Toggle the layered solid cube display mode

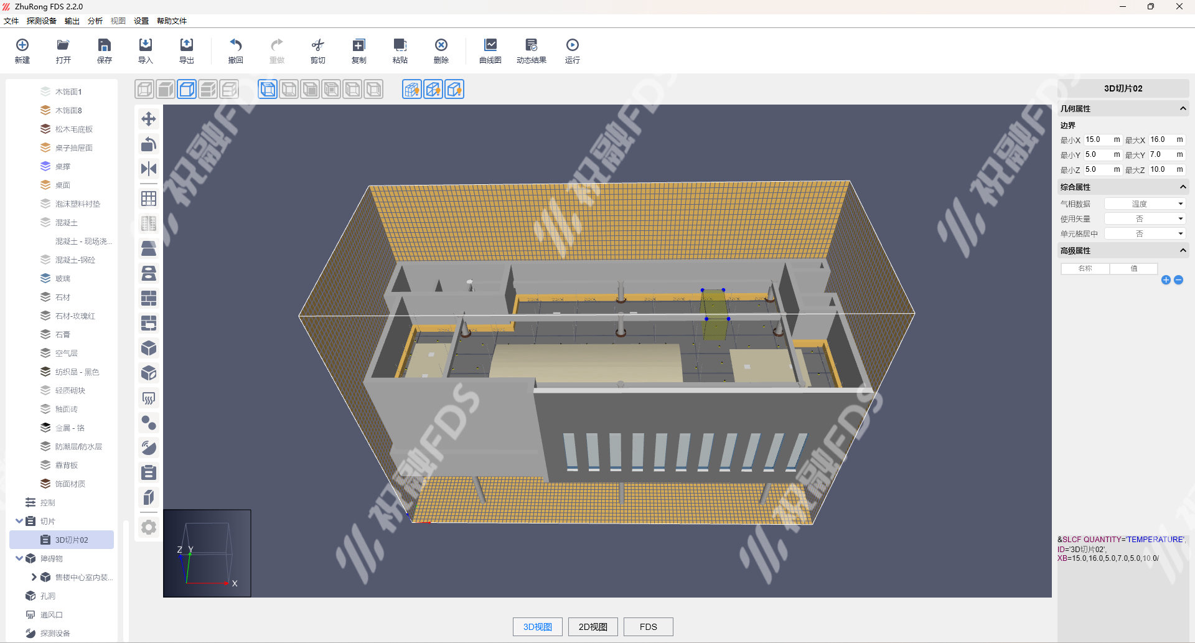pos(208,89)
